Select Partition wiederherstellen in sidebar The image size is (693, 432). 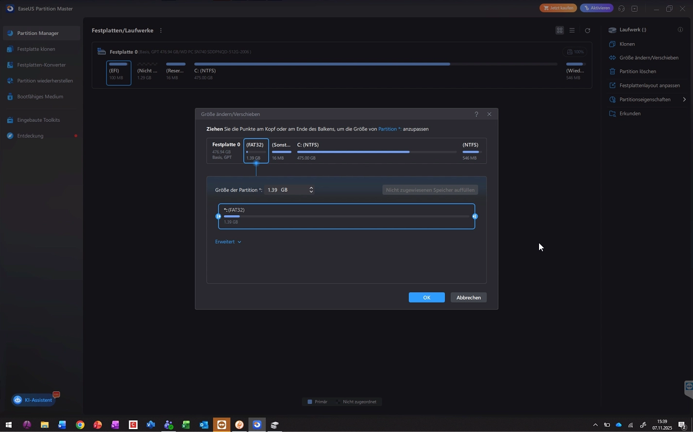(x=45, y=81)
